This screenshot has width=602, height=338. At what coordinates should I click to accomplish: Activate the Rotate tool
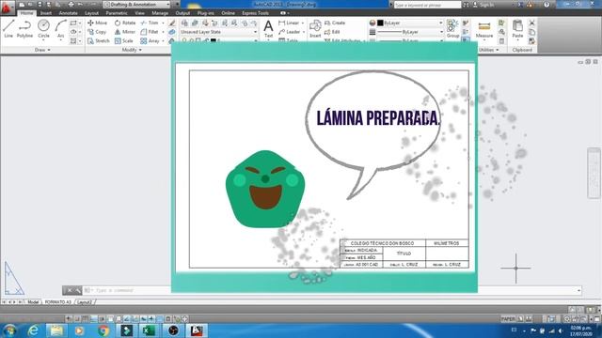125,23
